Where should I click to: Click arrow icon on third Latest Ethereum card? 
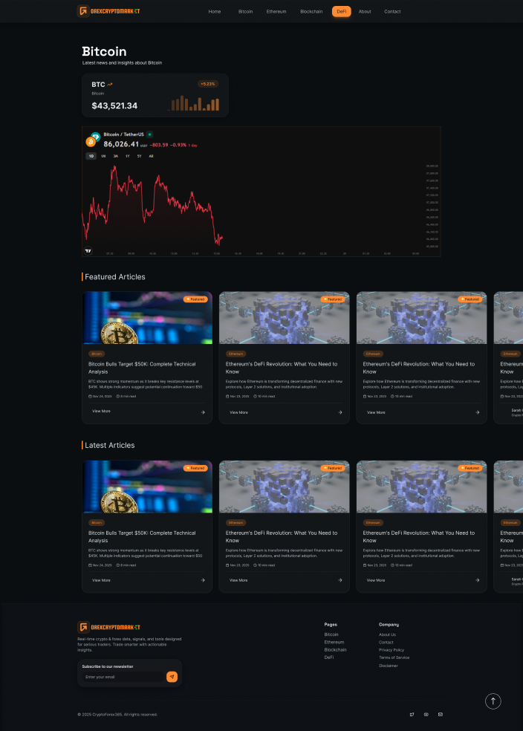click(x=478, y=580)
